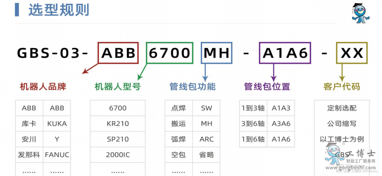The image size is (382, 176).
Task: Click the 省略 cell next to 空包
Action: coord(207,155)
